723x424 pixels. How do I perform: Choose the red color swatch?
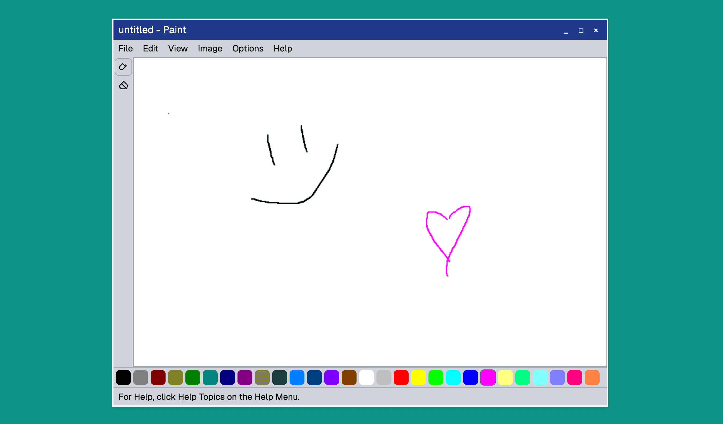coord(401,377)
